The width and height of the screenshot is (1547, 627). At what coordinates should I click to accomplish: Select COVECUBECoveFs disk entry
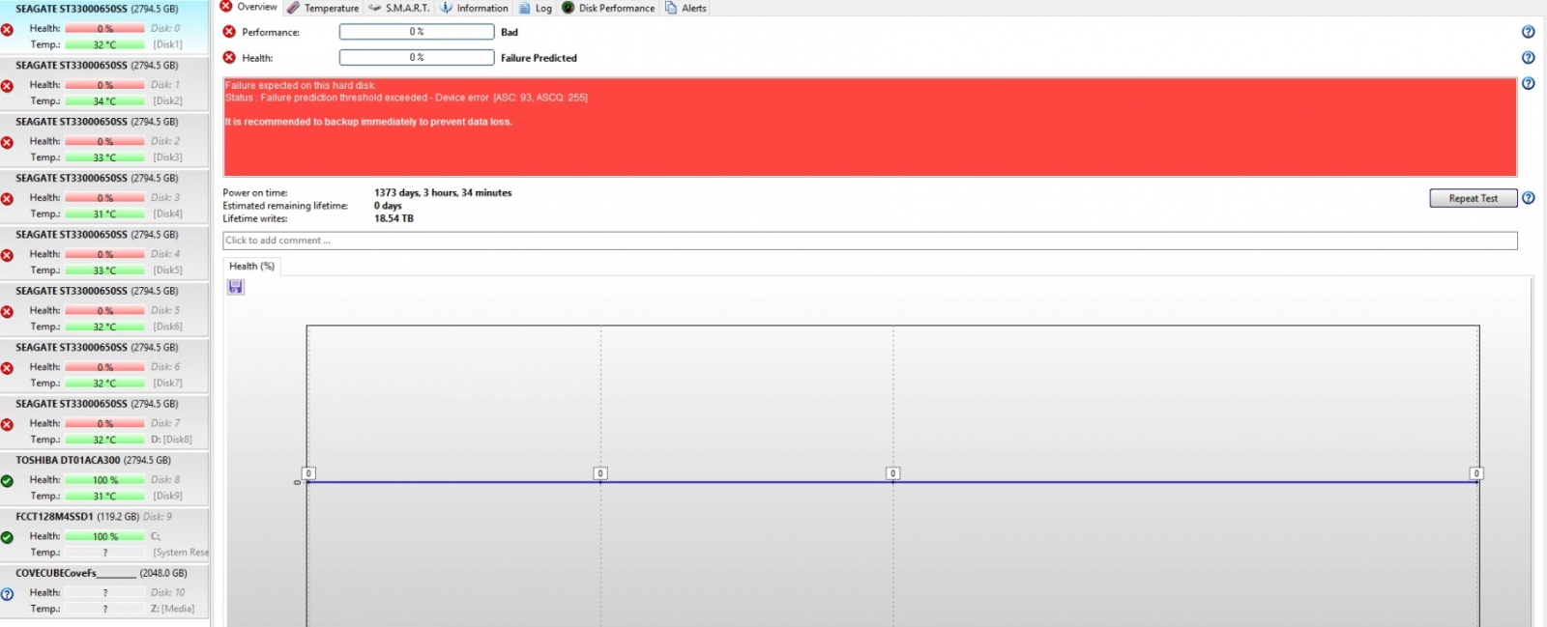click(104, 591)
